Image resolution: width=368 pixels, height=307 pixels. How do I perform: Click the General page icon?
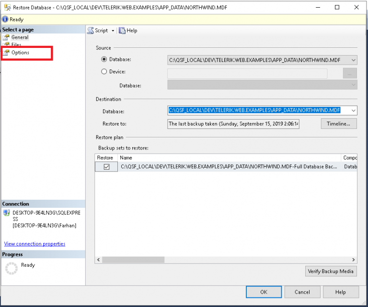point(6,37)
